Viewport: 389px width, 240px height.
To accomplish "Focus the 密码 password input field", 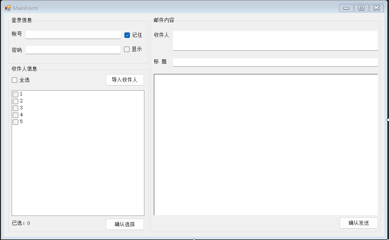I will point(73,50).
